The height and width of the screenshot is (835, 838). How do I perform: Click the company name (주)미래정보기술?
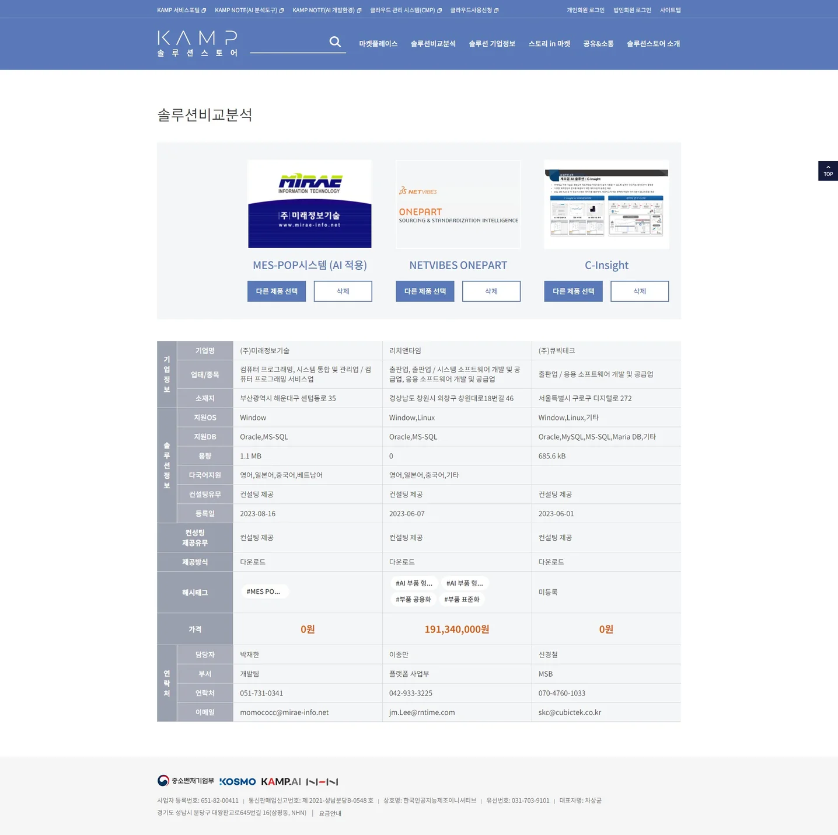[x=265, y=351]
